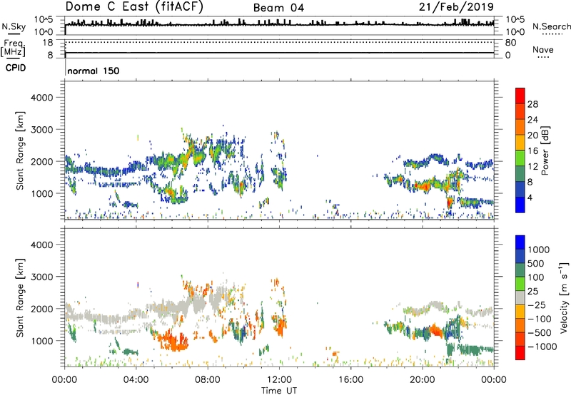Click the 'Nave' legend label

542,50
